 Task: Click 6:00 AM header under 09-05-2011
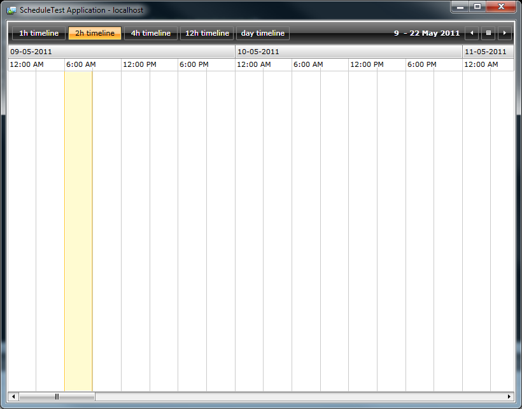click(x=93, y=64)
